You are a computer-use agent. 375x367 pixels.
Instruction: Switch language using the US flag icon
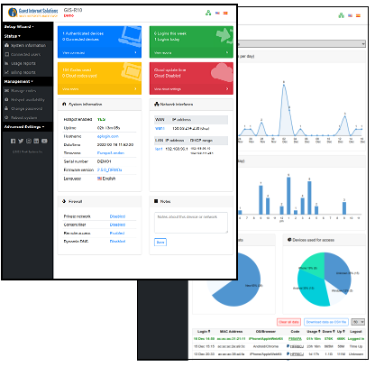click(217, 14)
